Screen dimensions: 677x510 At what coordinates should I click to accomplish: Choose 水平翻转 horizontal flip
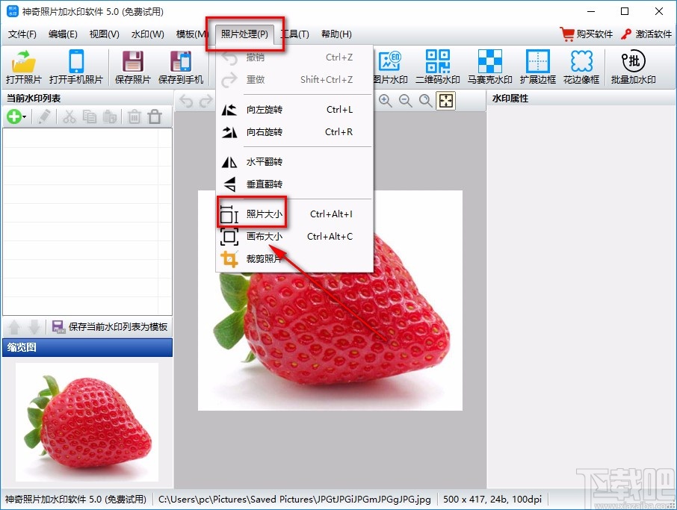[x=294, y=162]
